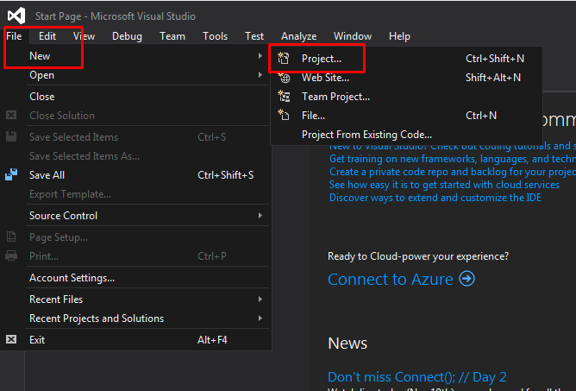Viewport: 576px width, 391px height.
Task: Open the File menu
Action: (14, 36)
